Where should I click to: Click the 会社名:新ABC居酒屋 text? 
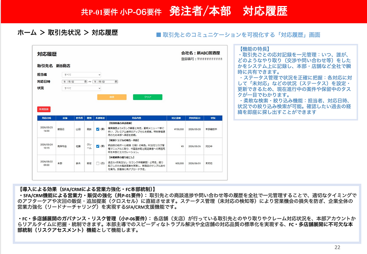coord(201,53)
